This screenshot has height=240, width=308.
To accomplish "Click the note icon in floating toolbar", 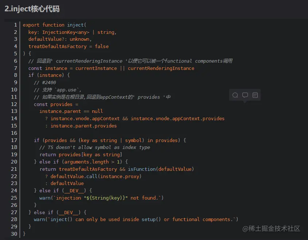I will (x=255, y=95).
